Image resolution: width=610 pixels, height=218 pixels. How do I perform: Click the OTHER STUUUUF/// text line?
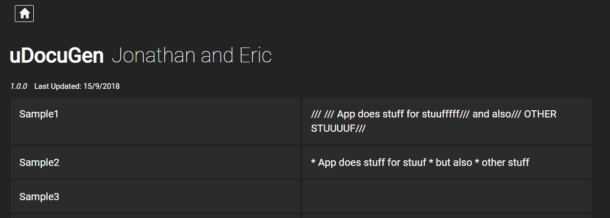338,128
